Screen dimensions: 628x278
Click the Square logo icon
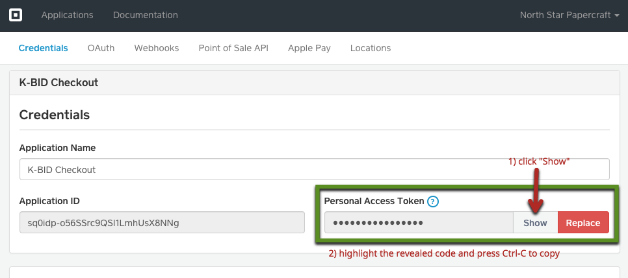(x=16, y=15)
